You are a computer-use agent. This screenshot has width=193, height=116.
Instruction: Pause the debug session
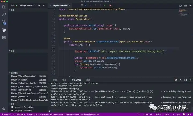click(x=86, y=5)
